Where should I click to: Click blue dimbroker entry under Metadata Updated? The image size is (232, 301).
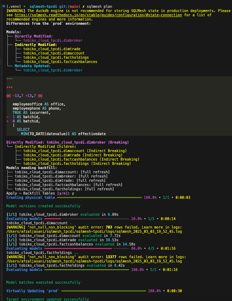53,70
